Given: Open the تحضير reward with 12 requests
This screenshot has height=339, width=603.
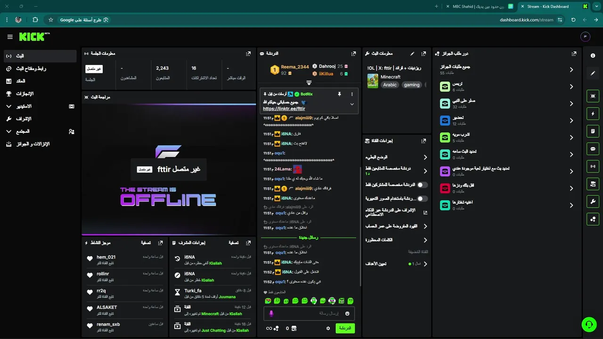Looking at the screenshot, I should [x=506, y=121].
